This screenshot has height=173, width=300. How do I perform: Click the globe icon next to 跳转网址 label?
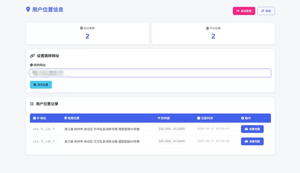31,65
